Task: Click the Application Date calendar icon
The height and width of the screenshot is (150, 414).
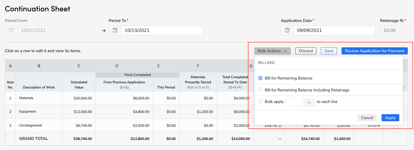Action: (287, 31)
